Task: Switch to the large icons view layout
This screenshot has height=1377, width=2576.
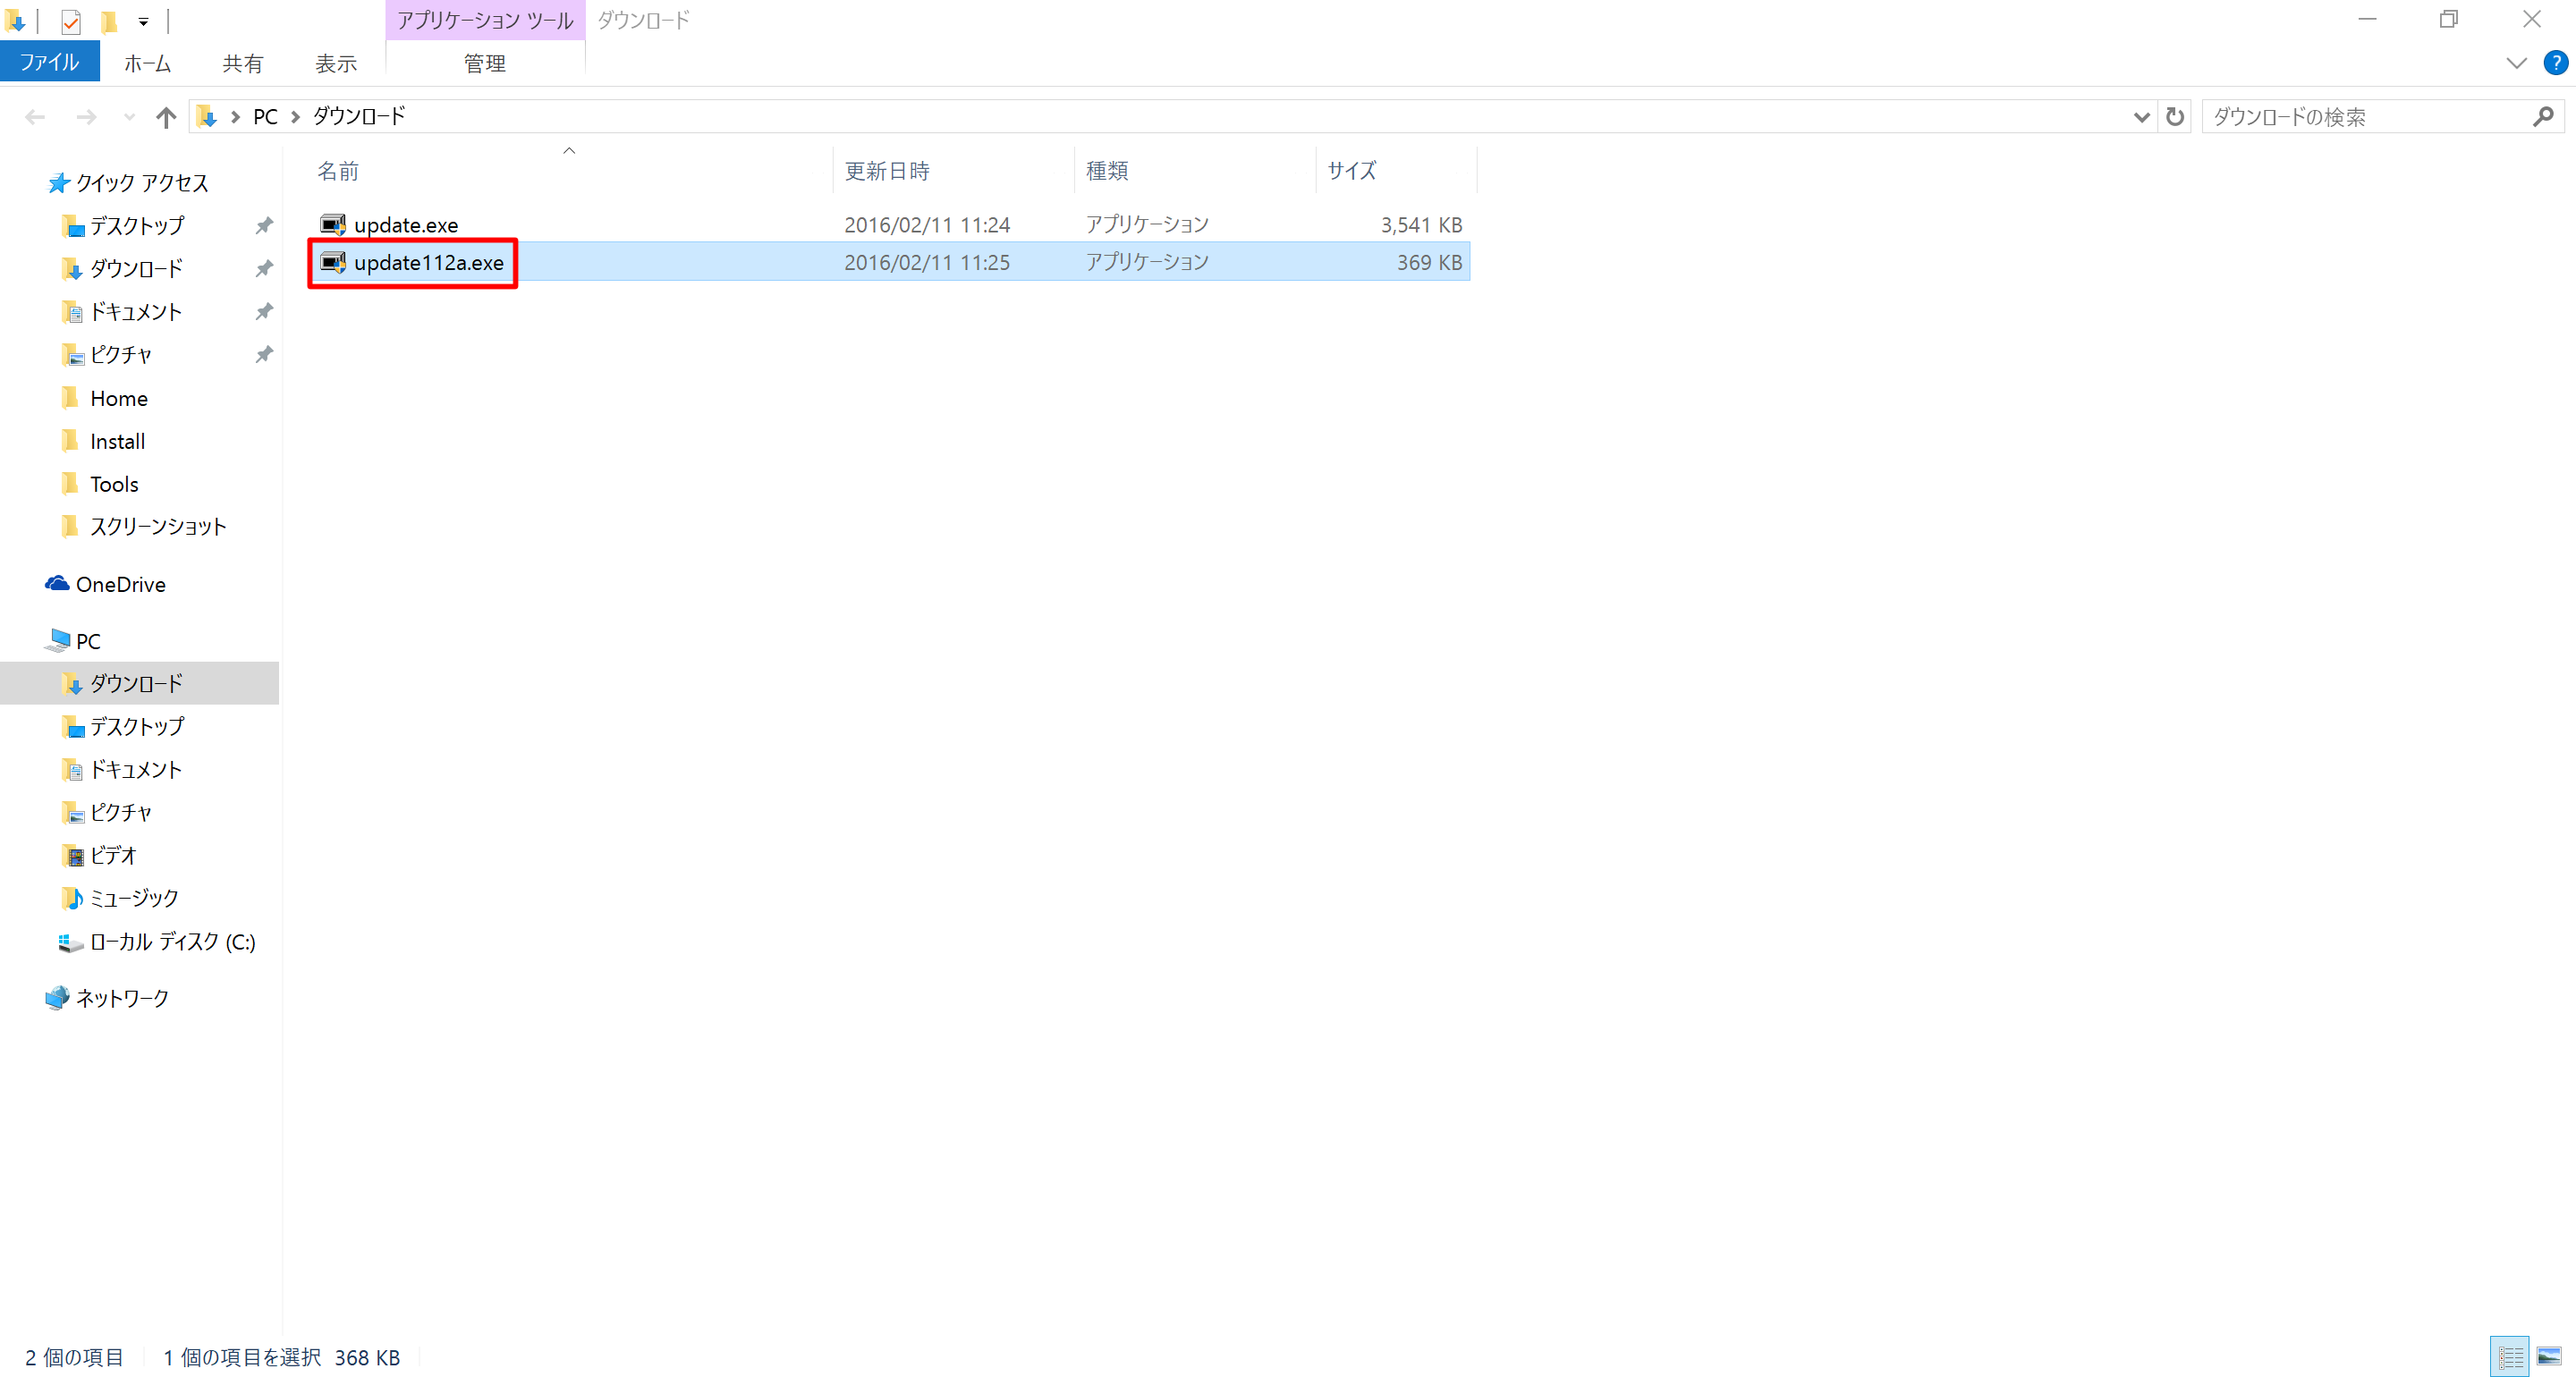Action: tap(2549, 1357)
